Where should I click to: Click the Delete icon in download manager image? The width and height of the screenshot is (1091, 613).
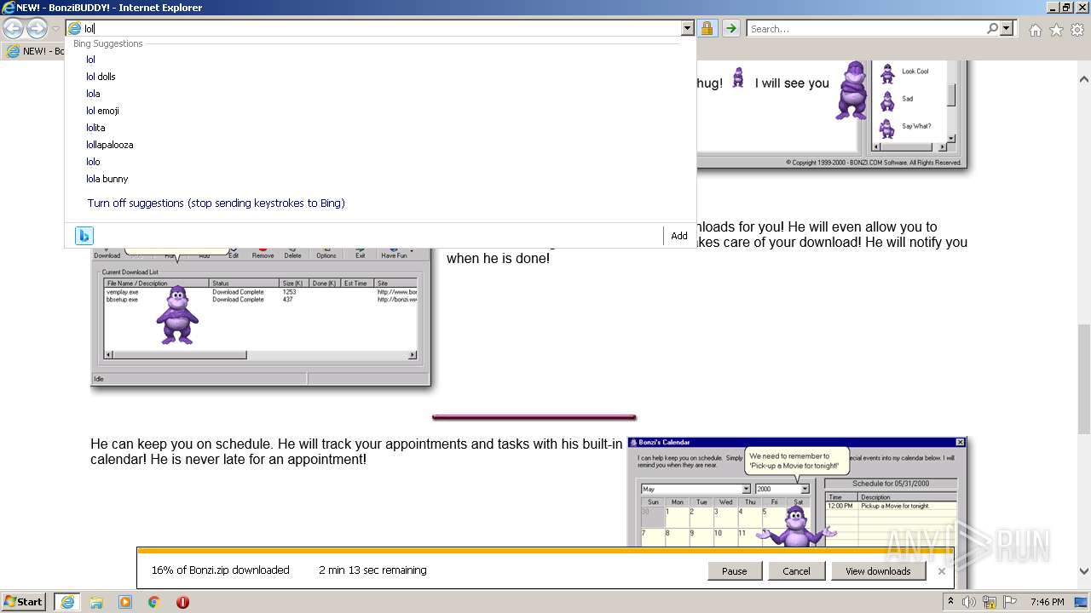tap(292, 254)
